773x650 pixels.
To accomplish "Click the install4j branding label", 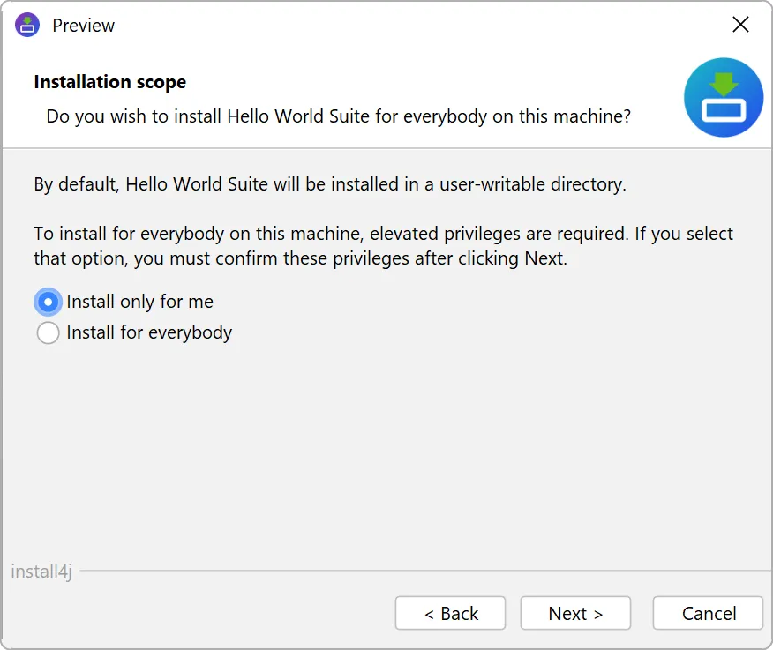I will [41, 571].
